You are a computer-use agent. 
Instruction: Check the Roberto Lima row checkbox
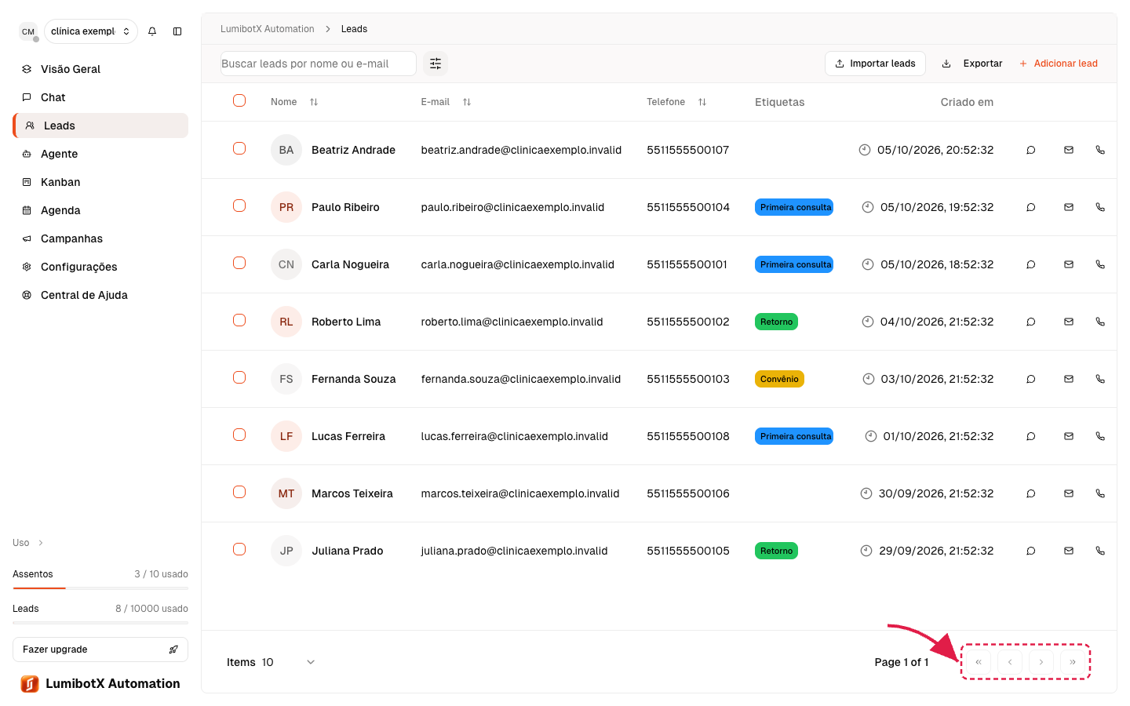click(239, 320)
